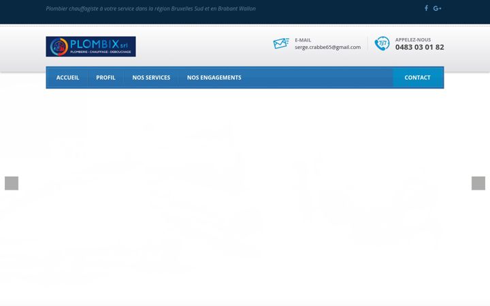
Task: Open the Accueil menu item
Action: coord(67,78)
